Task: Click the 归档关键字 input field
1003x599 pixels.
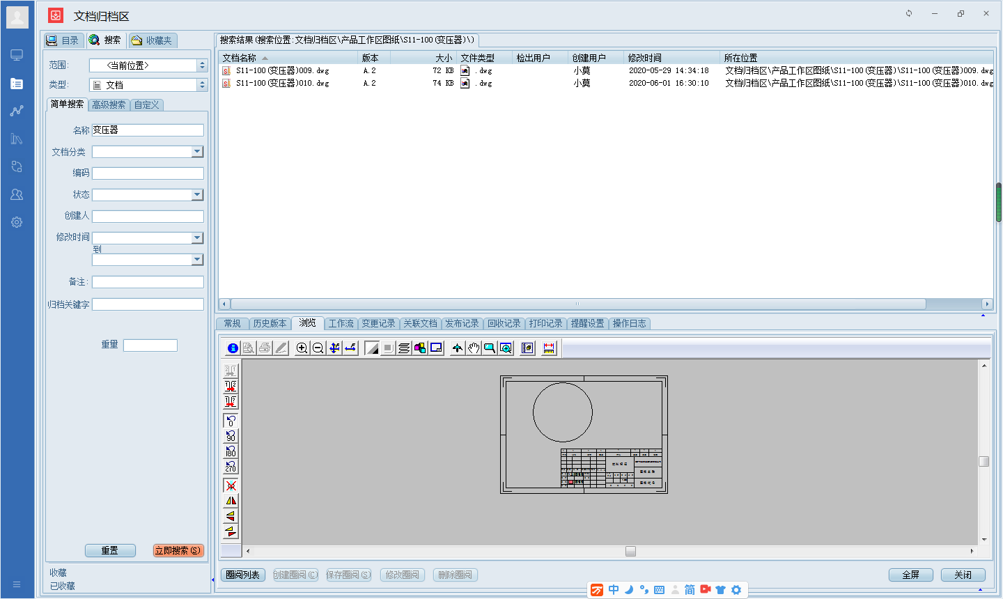Action: pyautogui.click(x=148, y=304)
